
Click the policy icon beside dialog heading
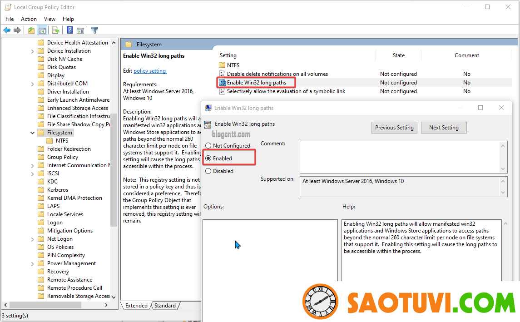208,125
